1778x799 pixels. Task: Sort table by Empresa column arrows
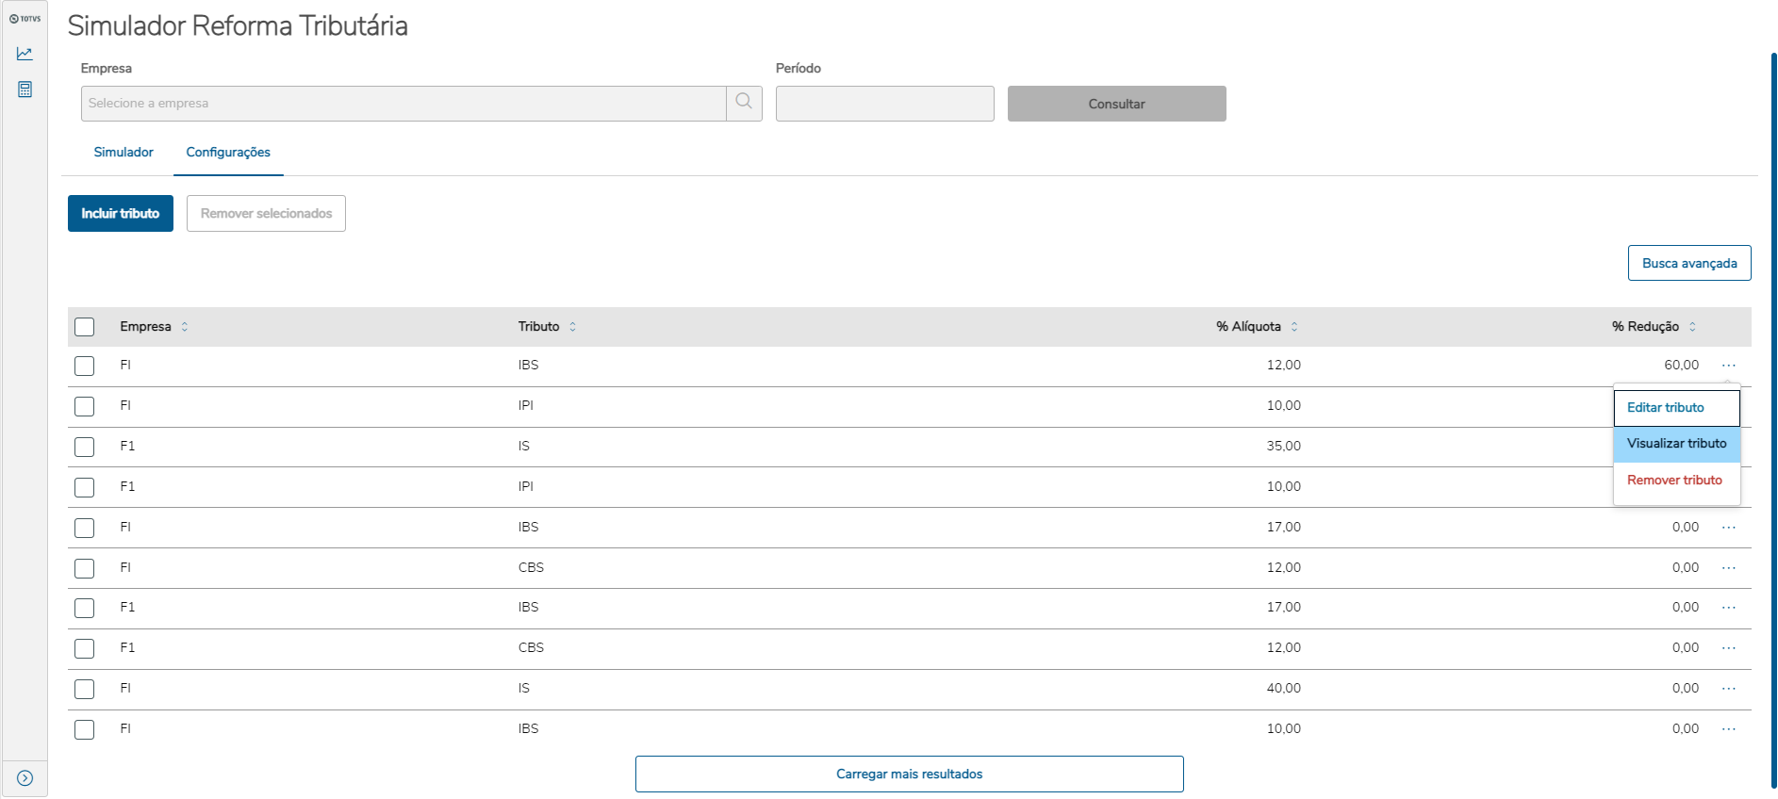click(185, 327)
